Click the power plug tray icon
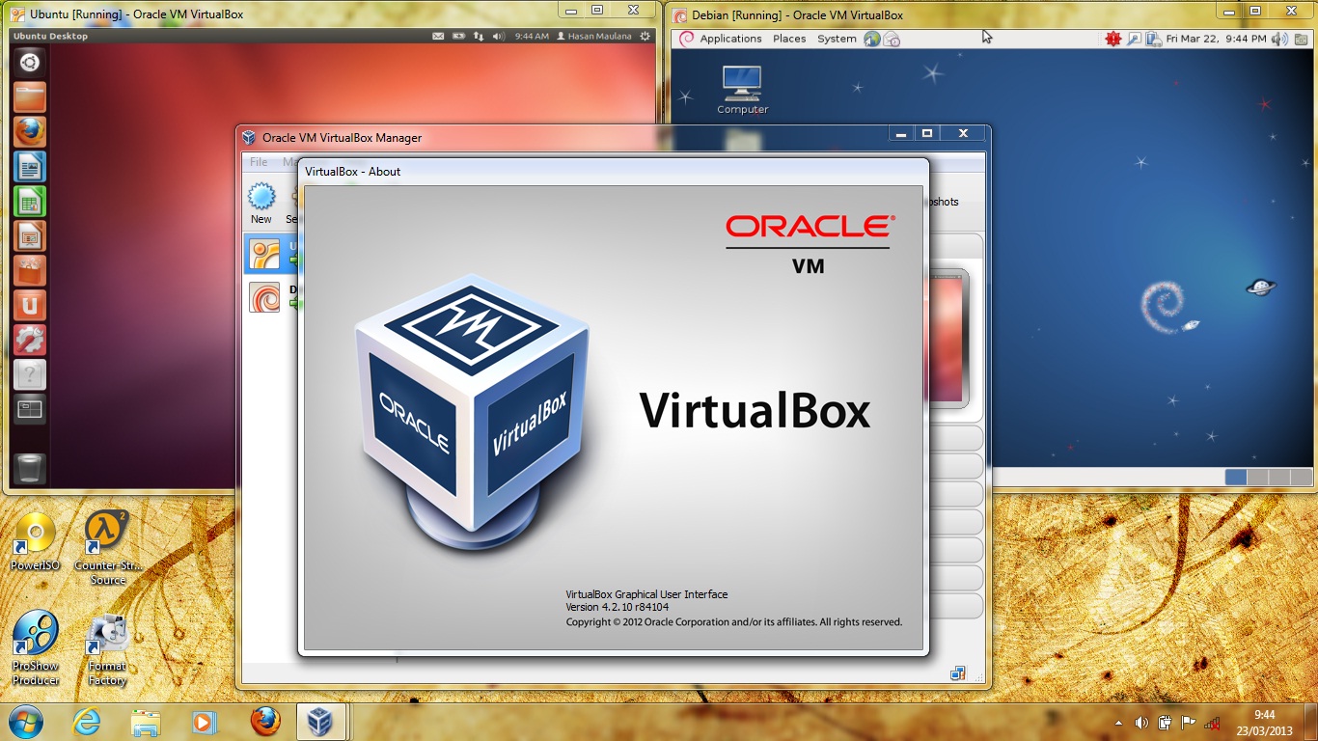 click(1166, 722)
